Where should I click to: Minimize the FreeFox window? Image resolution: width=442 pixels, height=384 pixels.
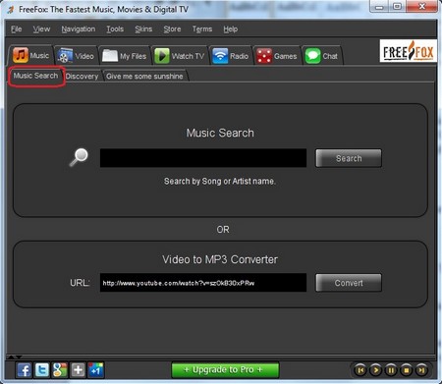point(379,7)
